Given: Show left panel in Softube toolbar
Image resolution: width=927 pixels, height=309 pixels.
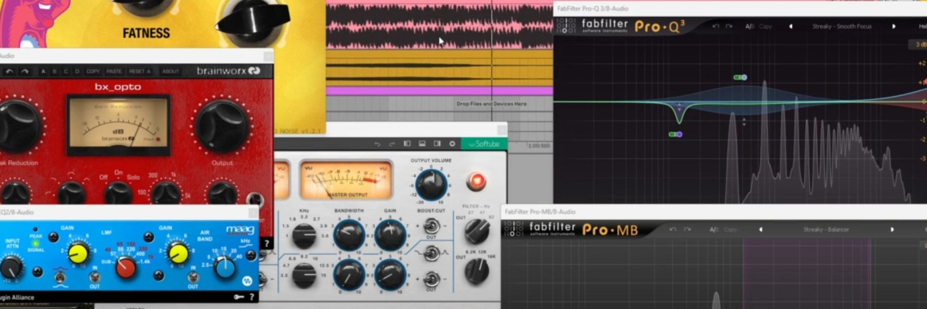Looking at the screenshot, I should coord(407,143).
